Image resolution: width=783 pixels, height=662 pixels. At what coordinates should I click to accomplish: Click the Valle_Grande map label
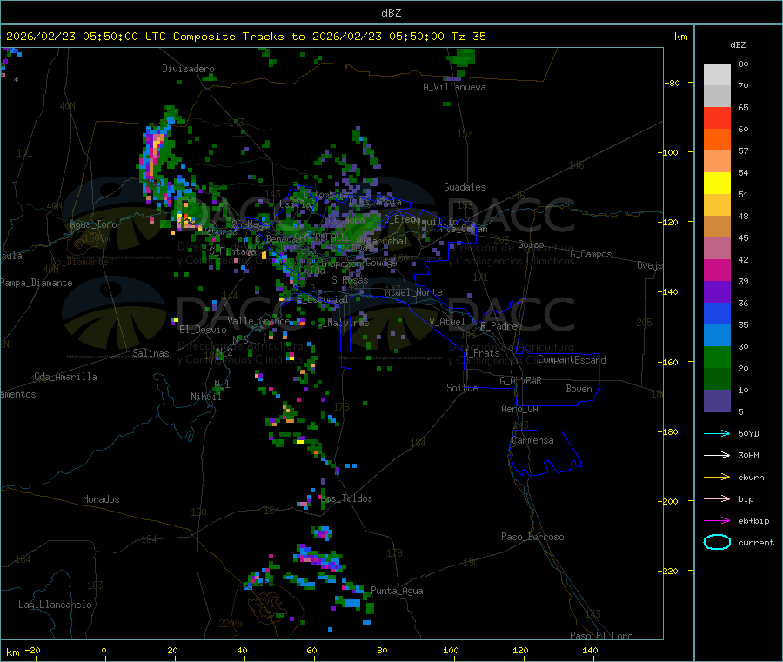coord(258,321)
